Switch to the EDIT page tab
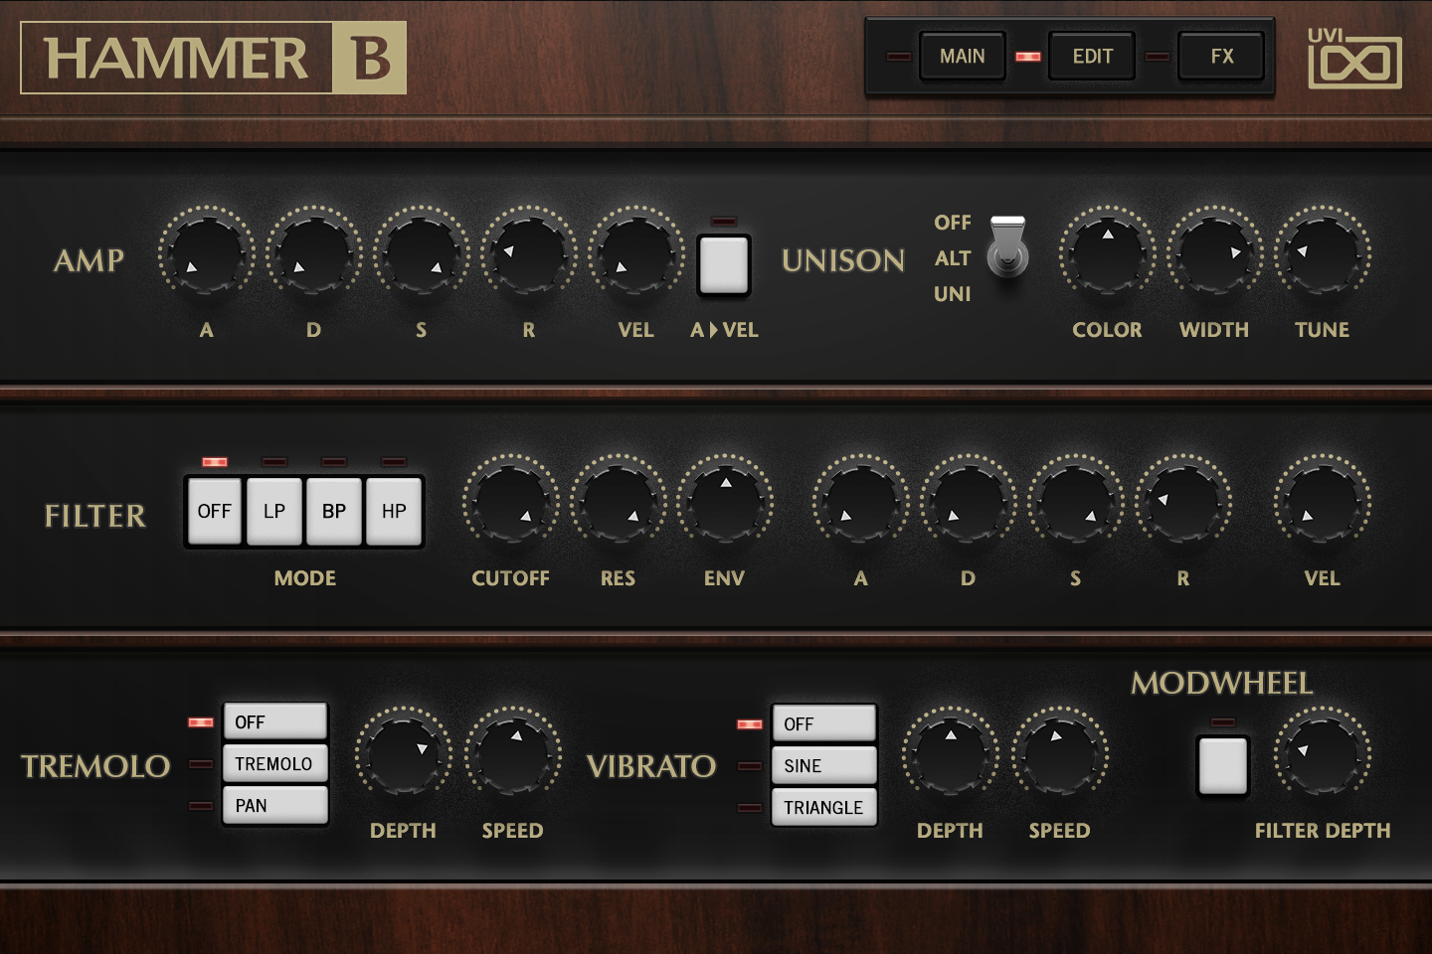Viewport: 1432px width, 954px height. pyautogui.click(x=1092, y=57)
